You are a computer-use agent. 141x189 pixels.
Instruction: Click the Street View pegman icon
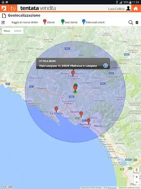click(137, 170)
